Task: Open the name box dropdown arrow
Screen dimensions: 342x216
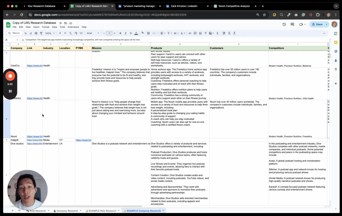Action: tap(17, 40)
